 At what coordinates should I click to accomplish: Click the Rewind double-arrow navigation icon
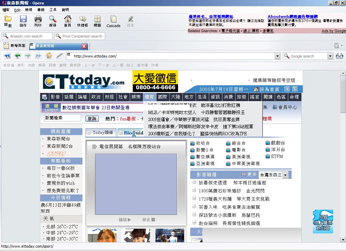pos(7,56)
